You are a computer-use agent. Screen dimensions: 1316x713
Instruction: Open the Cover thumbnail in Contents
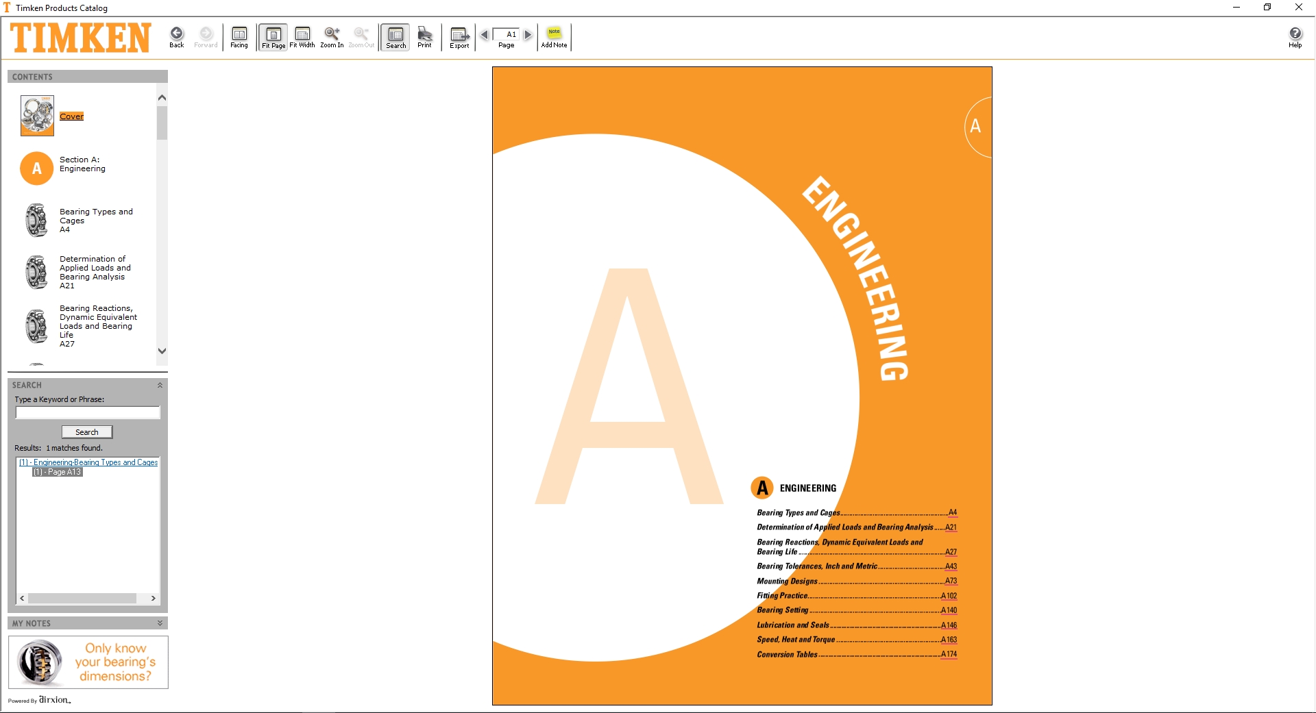tap(37, 116)
